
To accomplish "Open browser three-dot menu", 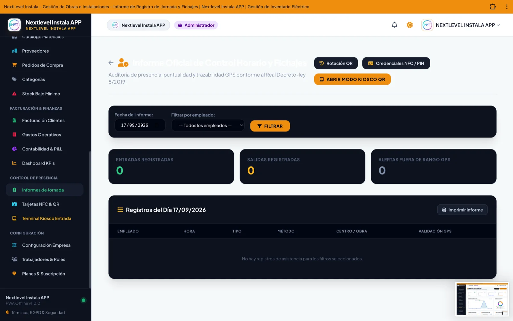I will click(x=507, y=7).
